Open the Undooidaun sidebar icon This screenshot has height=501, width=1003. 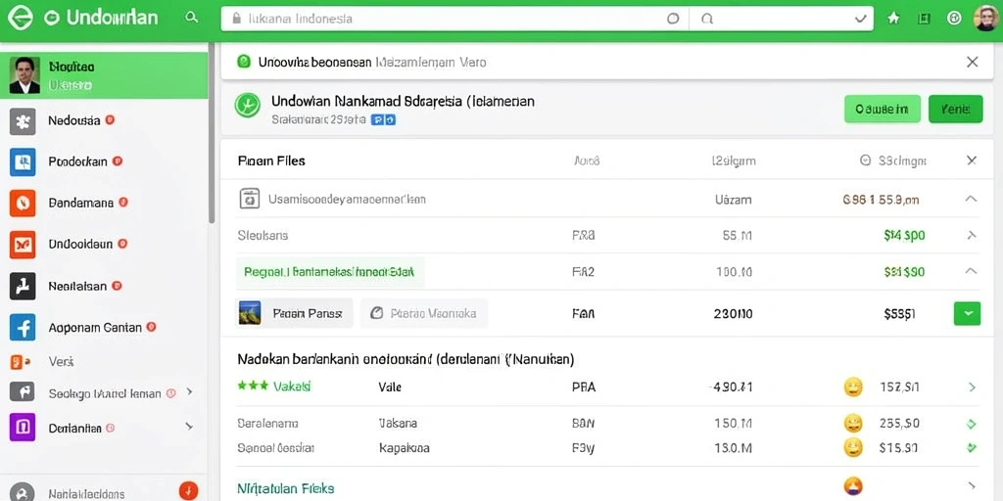23,244
